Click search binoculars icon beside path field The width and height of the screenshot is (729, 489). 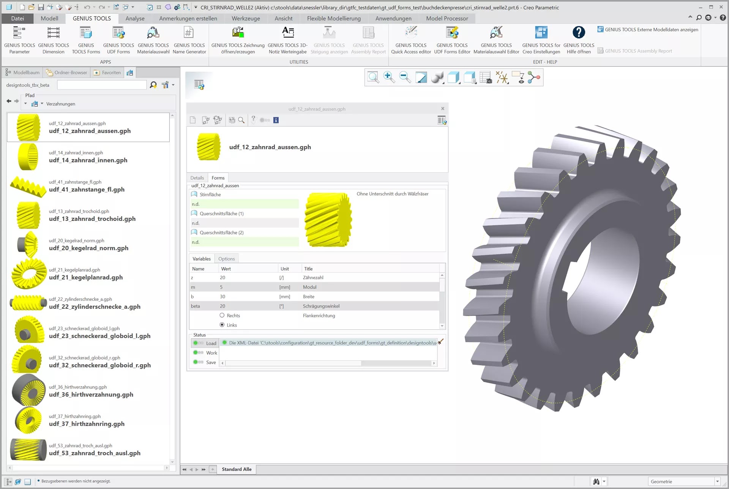tap(153, 85)
